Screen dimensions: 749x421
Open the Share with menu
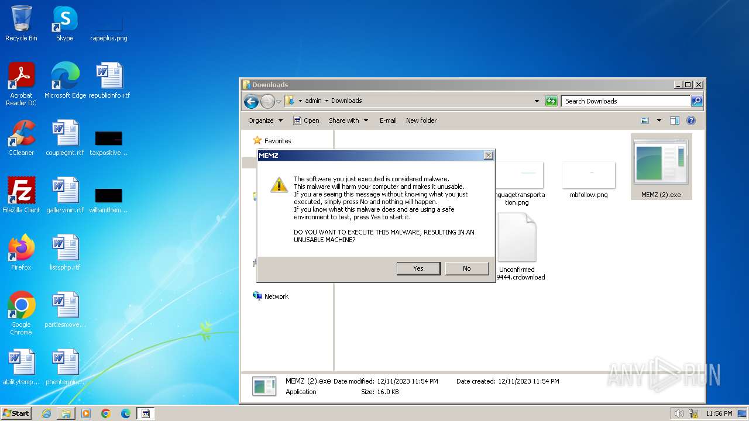coord(349,120)
